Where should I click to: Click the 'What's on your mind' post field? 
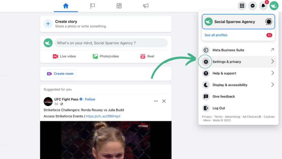click(111, 43)
